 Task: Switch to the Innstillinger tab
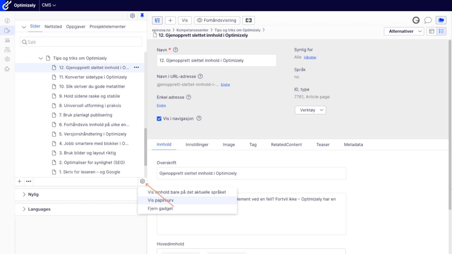click(x=197, y=144)
